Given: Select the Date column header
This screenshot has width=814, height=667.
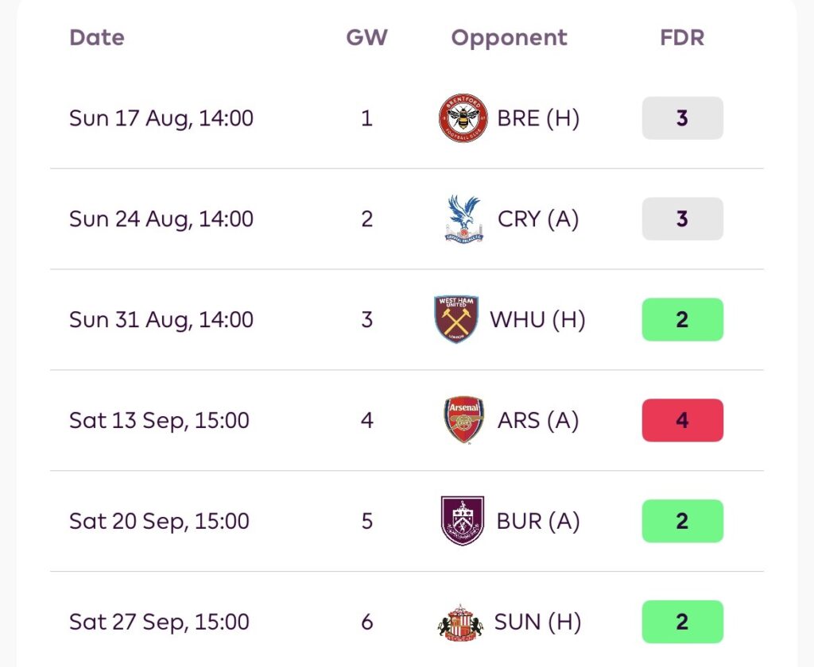Looking at the screenshot, I should pos(97,38).
